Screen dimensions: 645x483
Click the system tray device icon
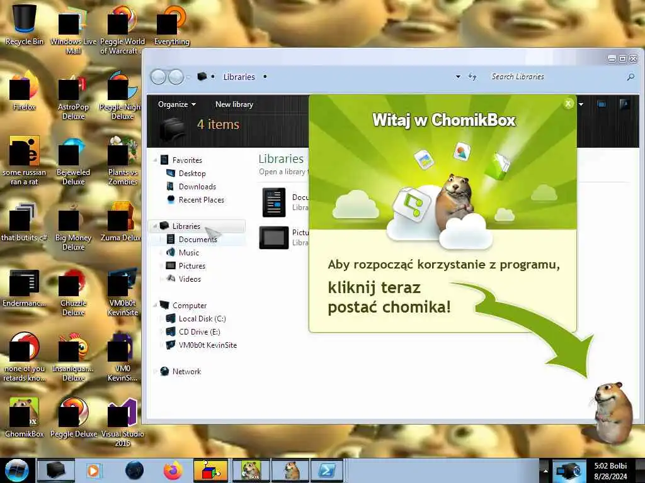click(569, 471)
